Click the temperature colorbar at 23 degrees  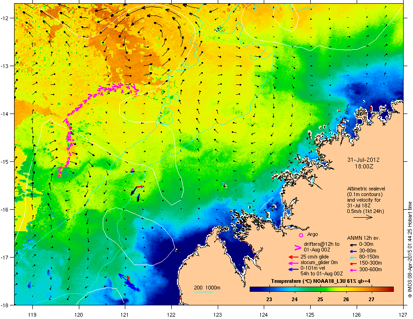269,289
